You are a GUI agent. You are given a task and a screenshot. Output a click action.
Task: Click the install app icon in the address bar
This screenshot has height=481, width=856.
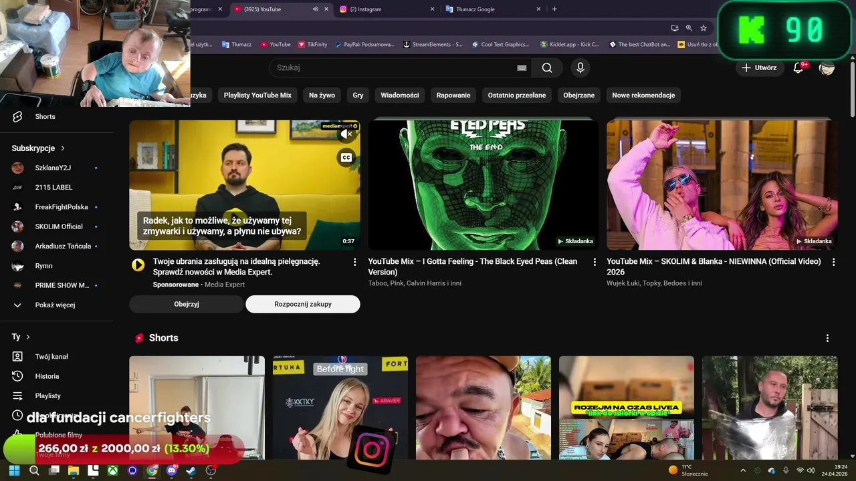point(675,28)
